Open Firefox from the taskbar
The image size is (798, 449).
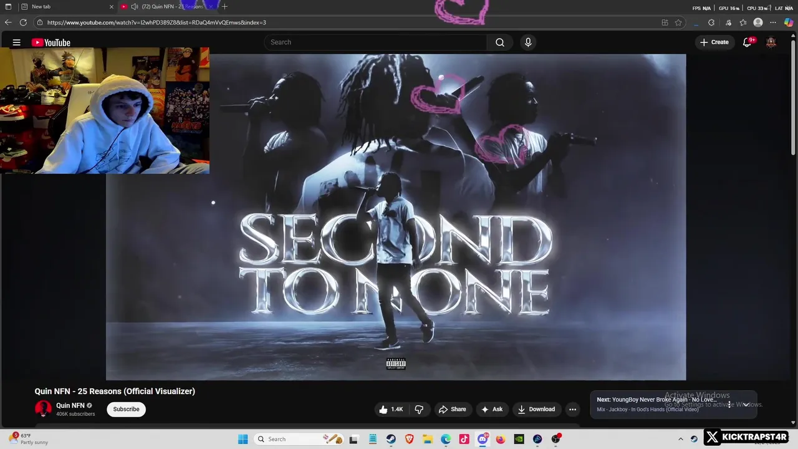point(501,439)
